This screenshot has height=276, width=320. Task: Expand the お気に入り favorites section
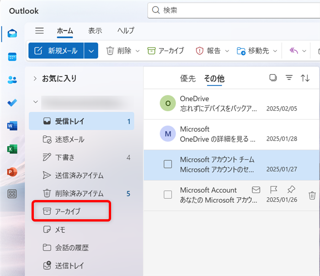tap(35, 79)
